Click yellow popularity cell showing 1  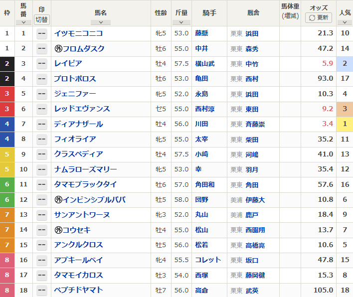tap(345, 124)
